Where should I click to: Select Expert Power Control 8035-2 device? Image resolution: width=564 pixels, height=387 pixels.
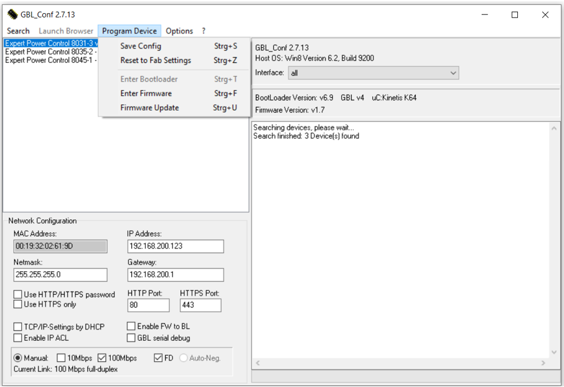[50, 52]
